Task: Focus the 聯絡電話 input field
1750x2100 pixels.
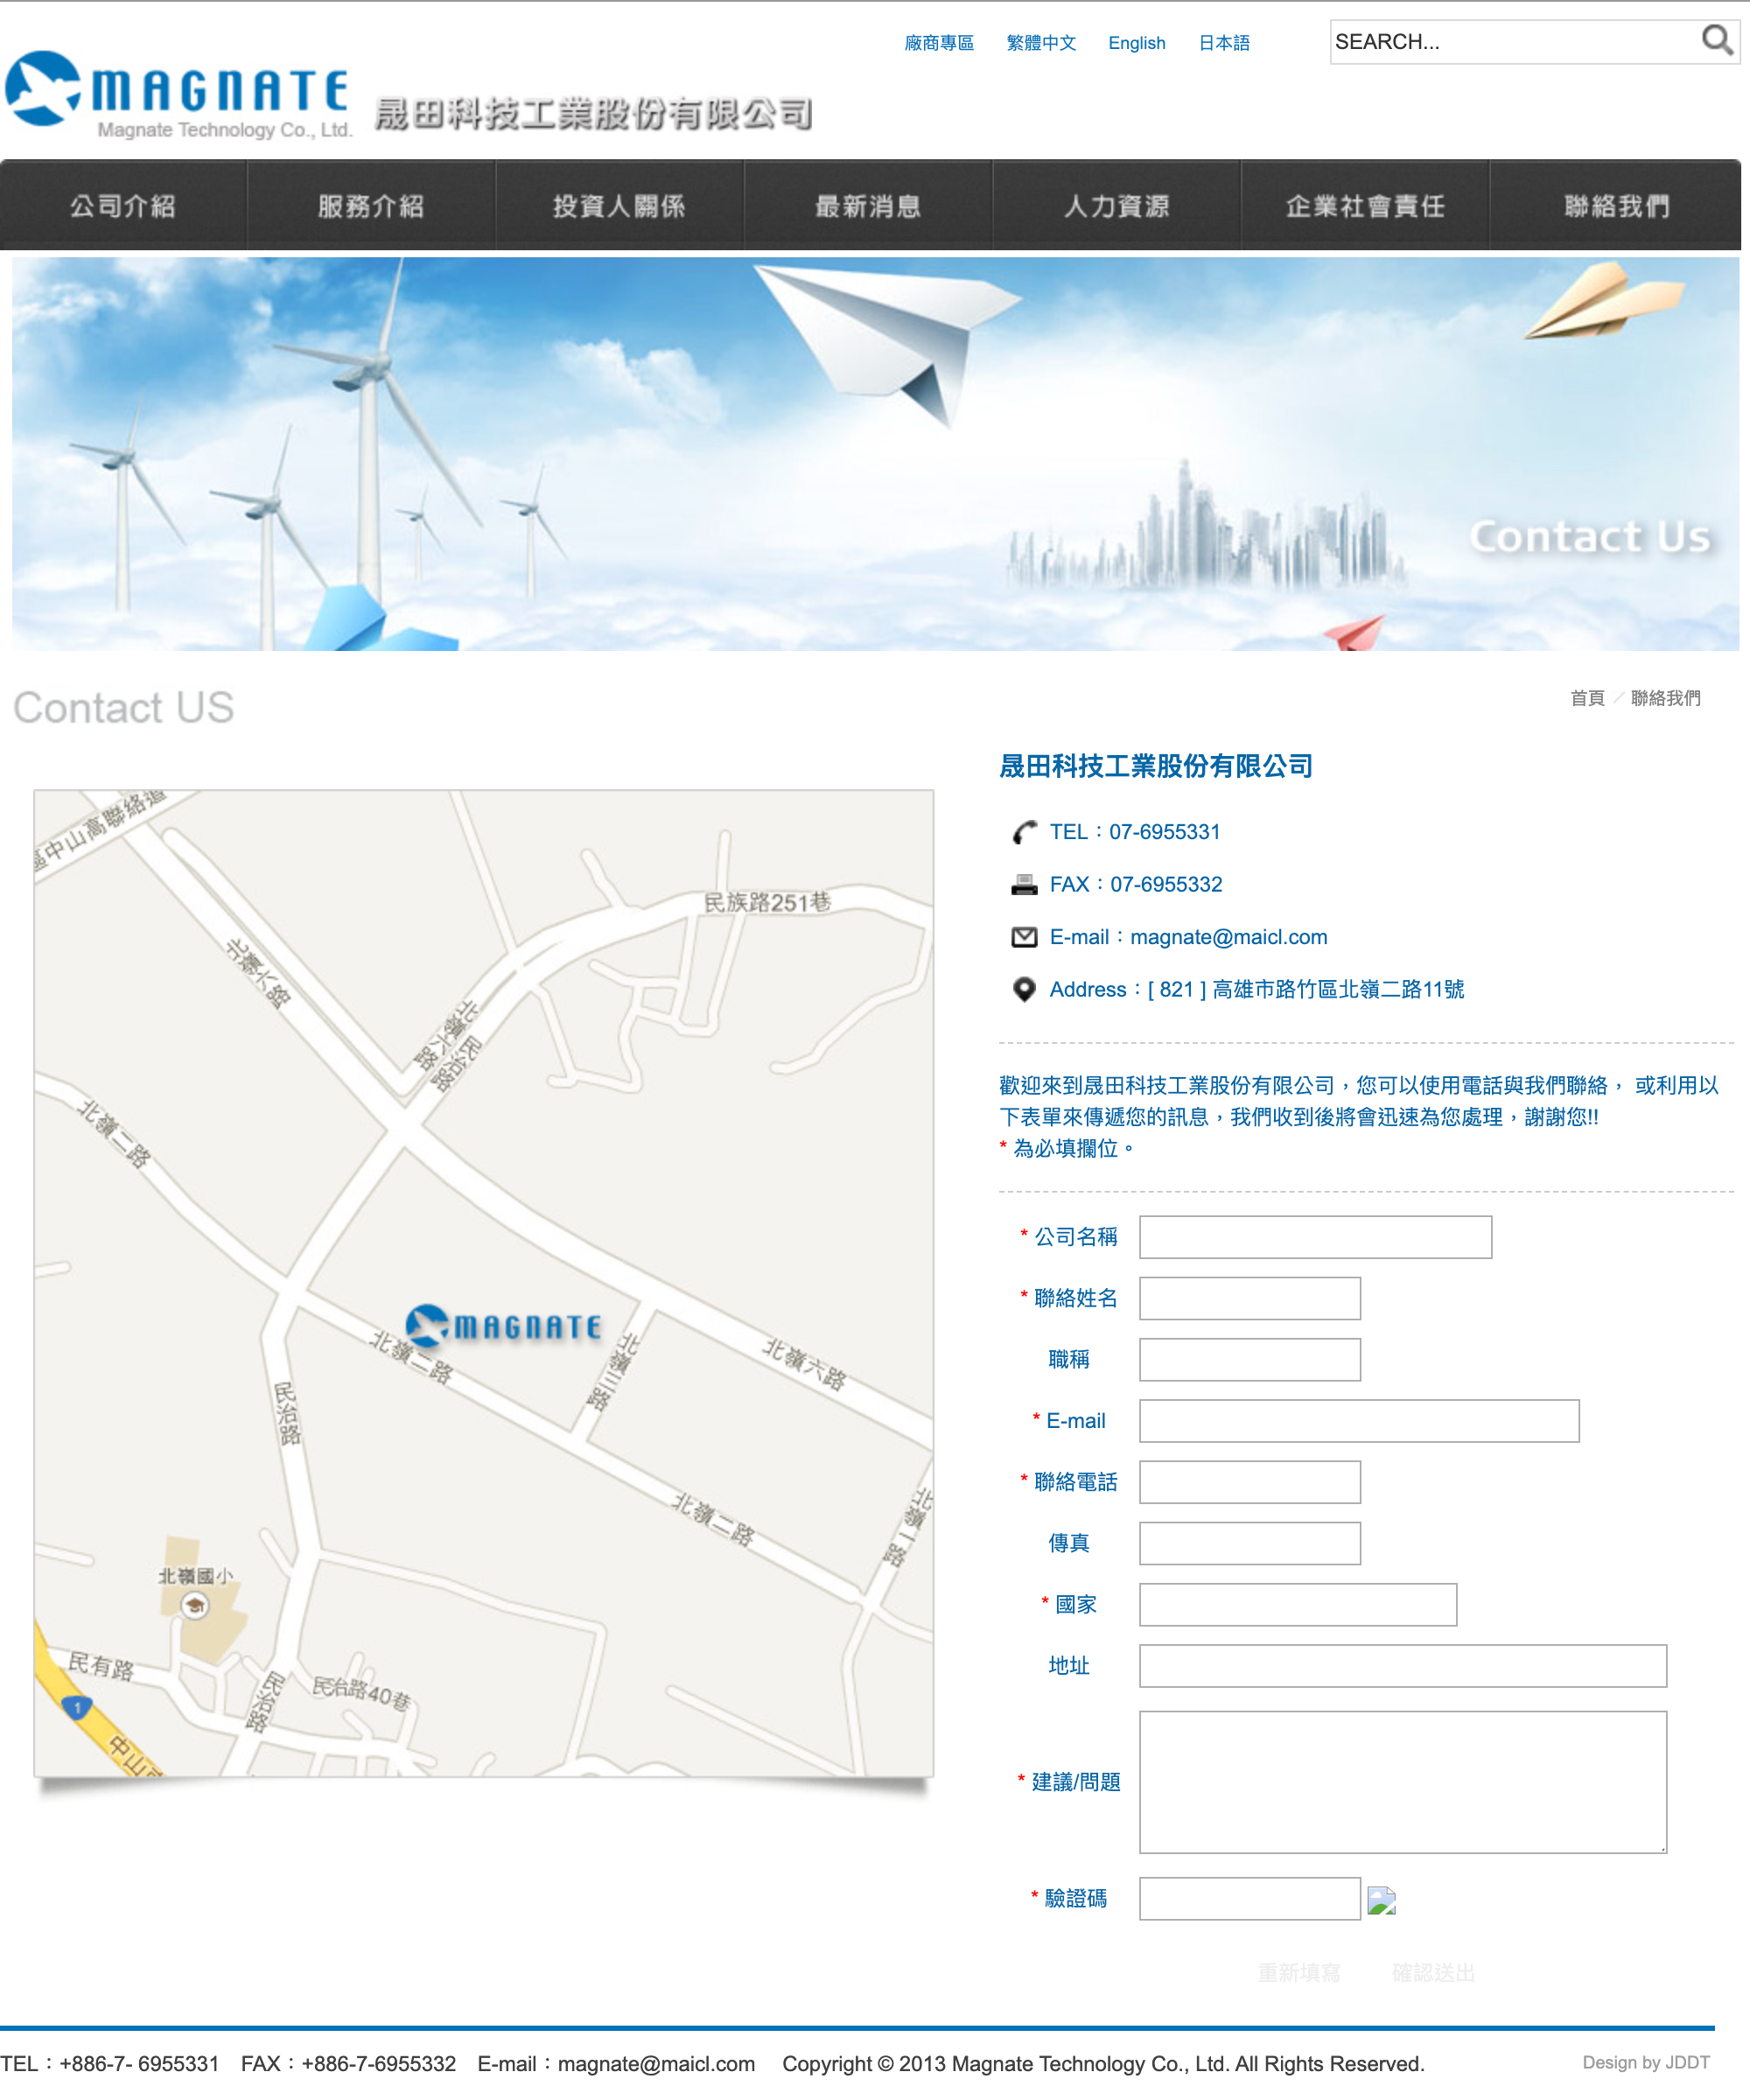Action: pyautogui.click(x=1249, y=1482)
